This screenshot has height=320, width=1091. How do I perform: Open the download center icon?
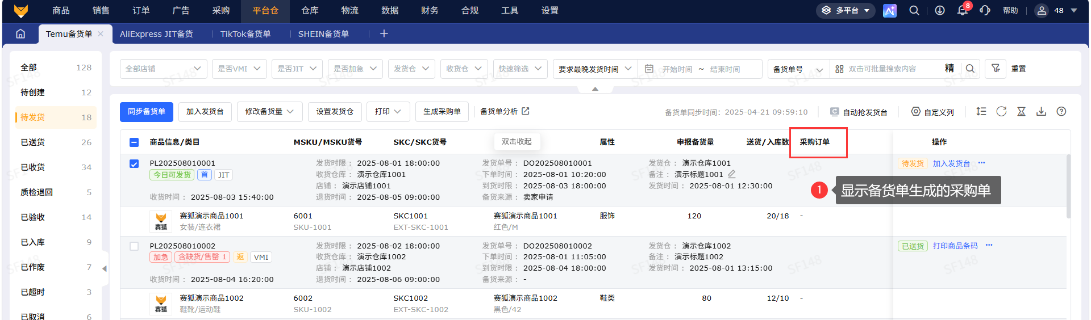coord(940,10)
